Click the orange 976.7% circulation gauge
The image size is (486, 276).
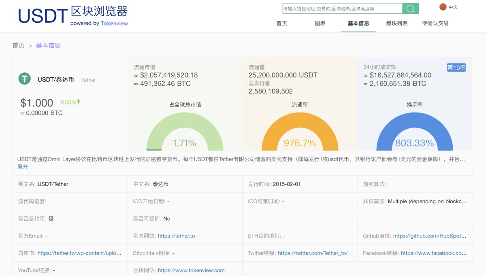(300, 132)
